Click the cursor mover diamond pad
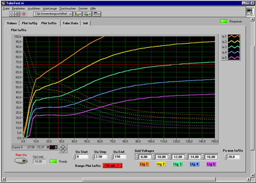 click(x=63, y=149)
